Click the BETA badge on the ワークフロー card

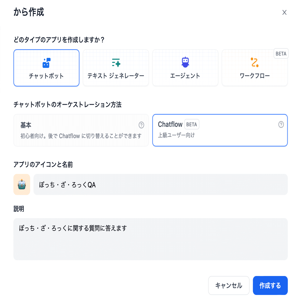[281, 54]
